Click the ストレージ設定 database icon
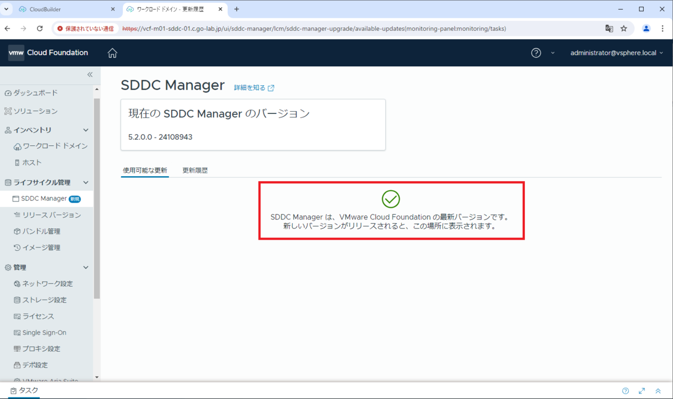 [17, 300]
